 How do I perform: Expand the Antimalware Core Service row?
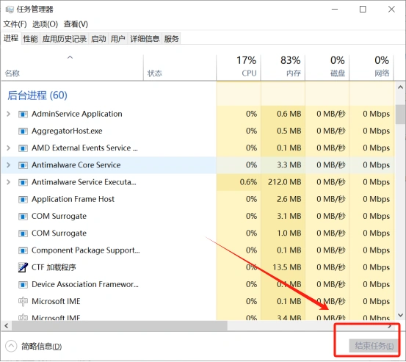click(x=8, y=165)
